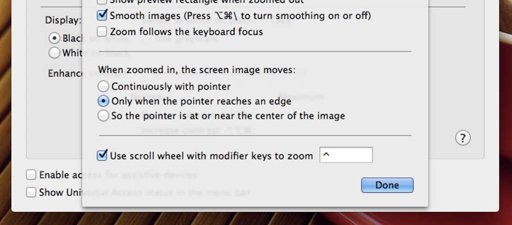This screenshot has height=225, width=512.
Task: Toggle Show preview rectangle when zoomed out
Action: (102, 1)
